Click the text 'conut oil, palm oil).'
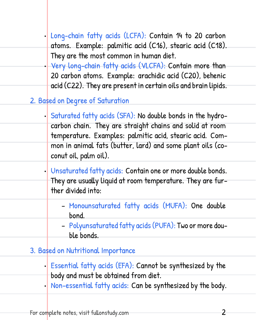The image size is (256, 320). click(80, 156)
